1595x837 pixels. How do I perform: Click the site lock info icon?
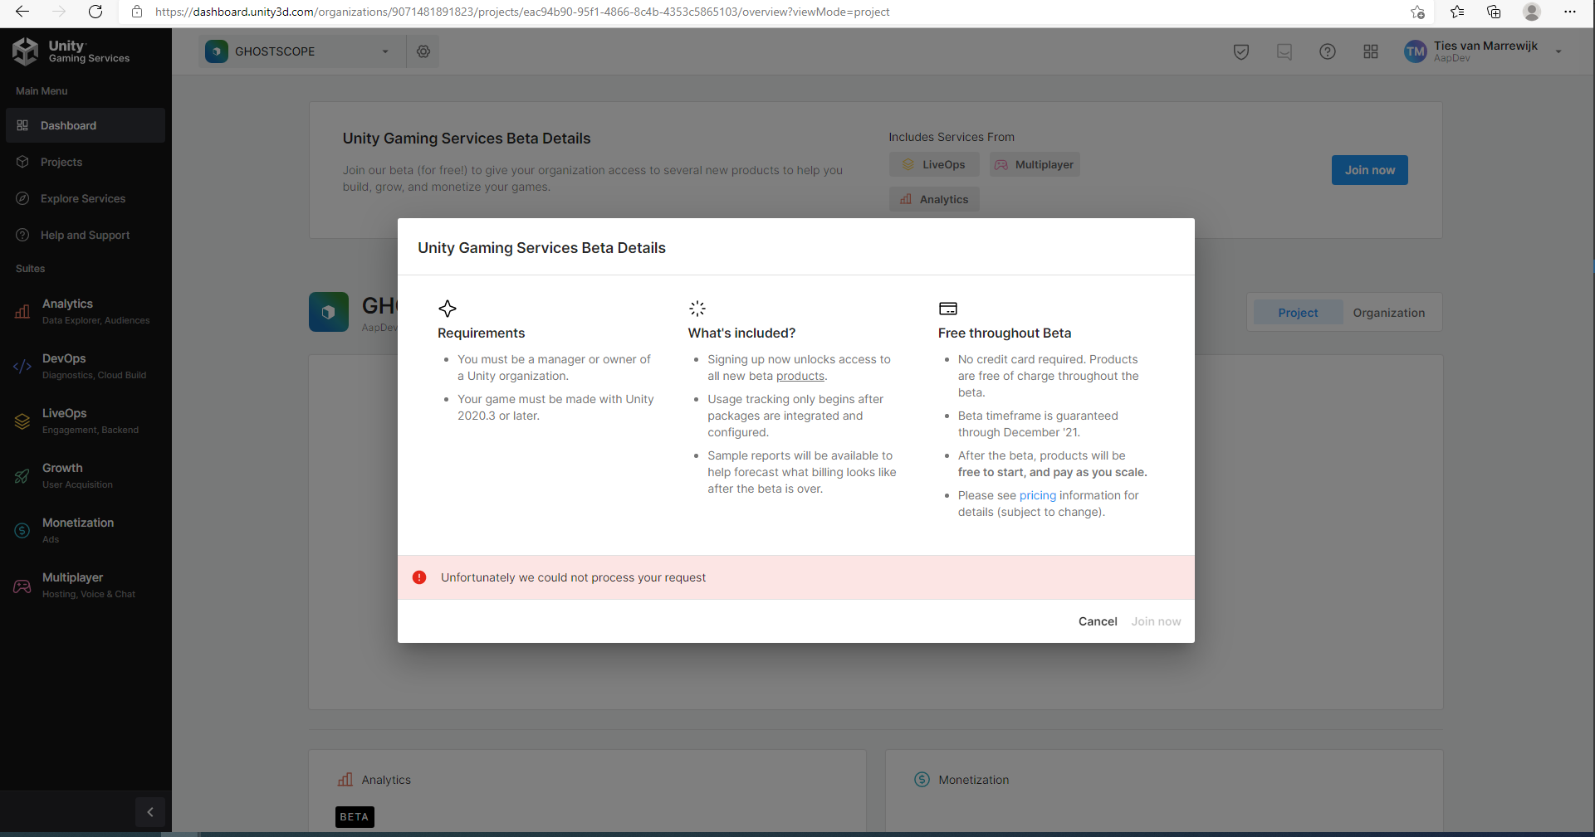click(137, 12)
